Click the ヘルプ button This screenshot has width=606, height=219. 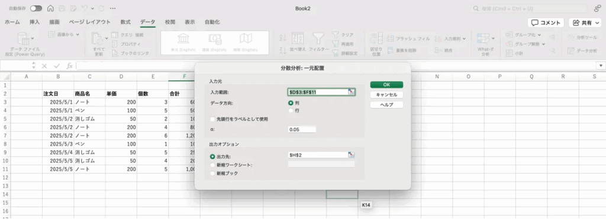(x=386, y=104)
